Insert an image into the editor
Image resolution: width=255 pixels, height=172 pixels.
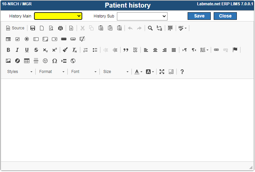pyautogui.click(x=8, y=61)
